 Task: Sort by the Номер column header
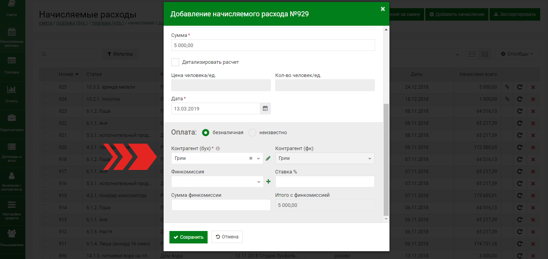pyautogui.click(x=69, y=74)
